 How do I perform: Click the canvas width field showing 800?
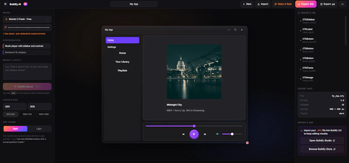[15, 107]
